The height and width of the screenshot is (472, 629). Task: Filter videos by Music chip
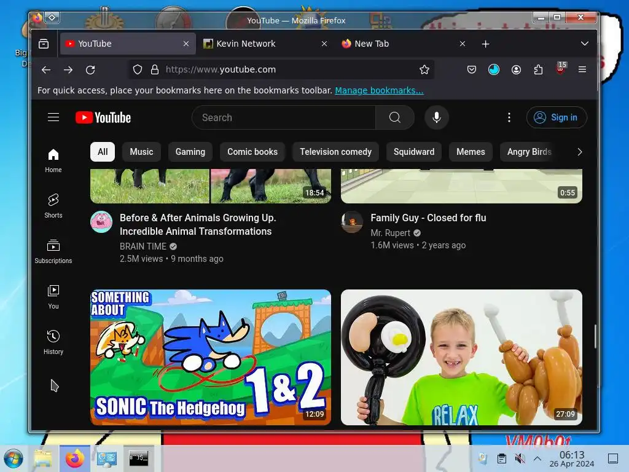click(142, 152)
